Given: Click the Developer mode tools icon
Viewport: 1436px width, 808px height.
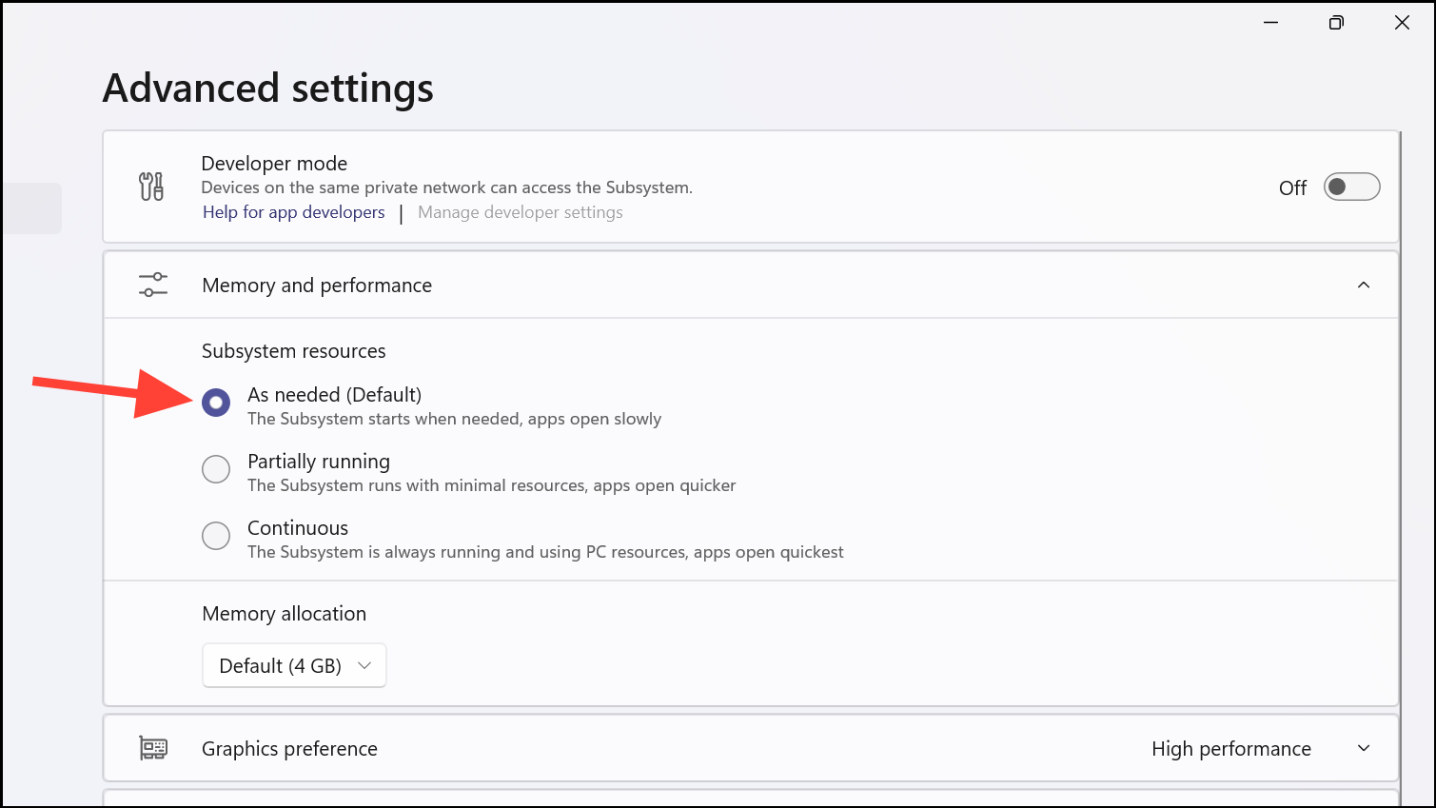Looking at the screenshot, I should 151,187.
